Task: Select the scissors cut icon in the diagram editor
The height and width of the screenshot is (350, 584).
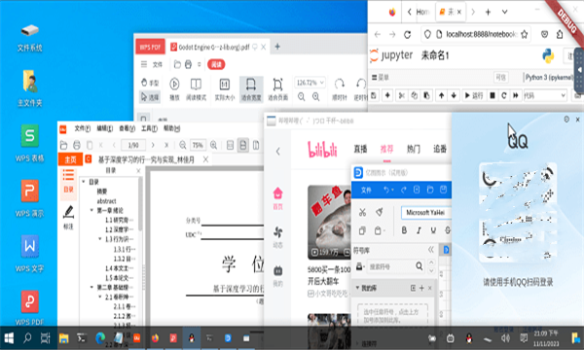Action: 362,212
